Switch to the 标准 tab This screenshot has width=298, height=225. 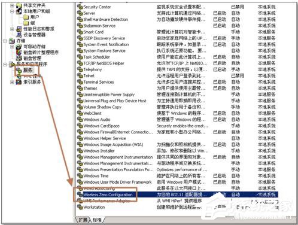tap(97, 220)
